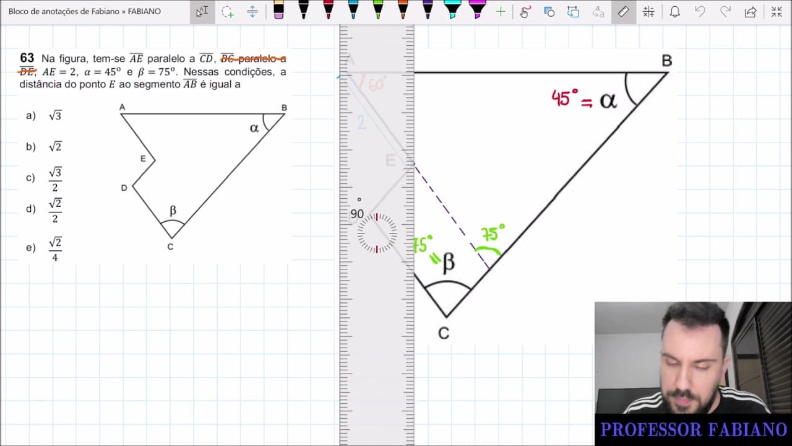Viewport: 792px width, 446px height.
Task: Click the Insert Space tool
Action: tap(252, 12)
